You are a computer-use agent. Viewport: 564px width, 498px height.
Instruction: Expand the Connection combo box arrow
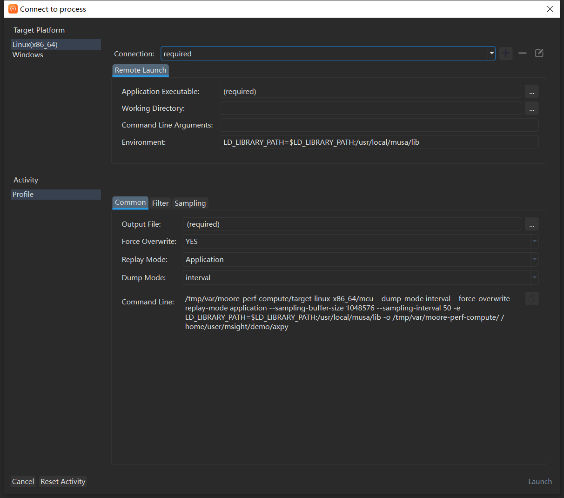pos(491,54)
